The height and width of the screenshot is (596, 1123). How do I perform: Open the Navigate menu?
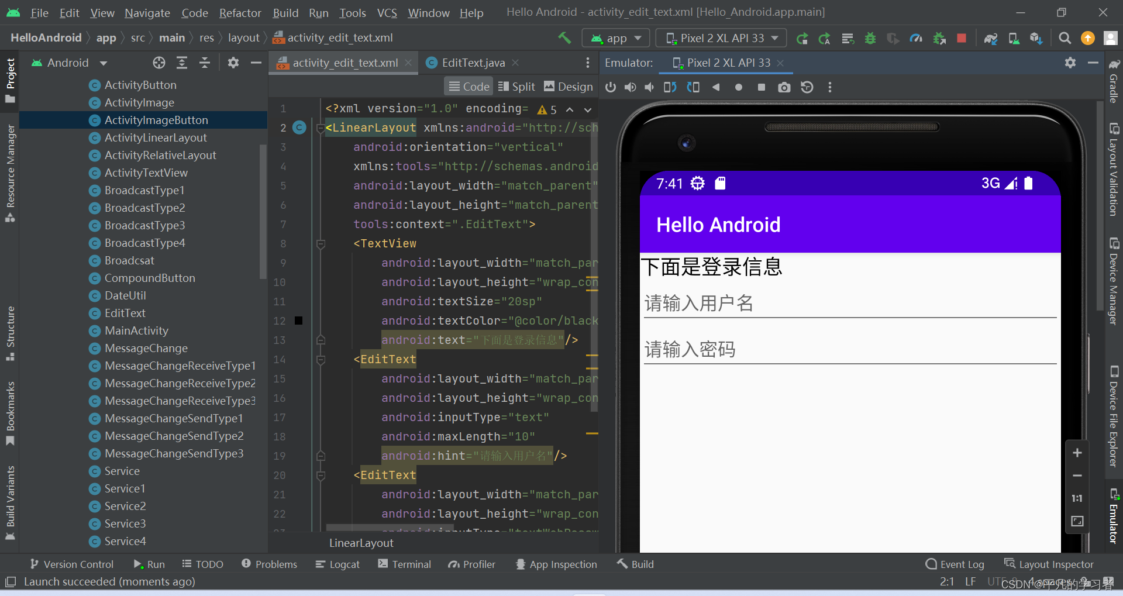click(147, 13)
